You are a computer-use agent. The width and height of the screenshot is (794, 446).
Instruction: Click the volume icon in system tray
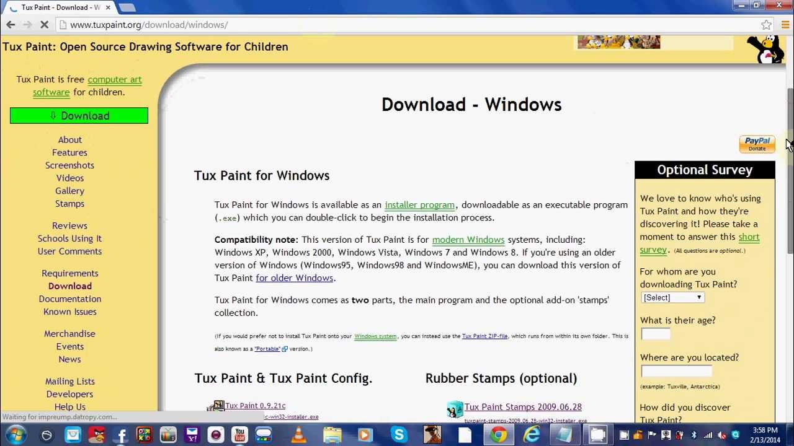click(x=721, y=435)
